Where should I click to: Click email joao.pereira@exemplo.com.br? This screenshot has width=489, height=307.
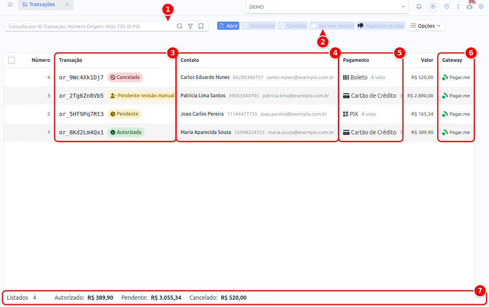coord(293,114)
